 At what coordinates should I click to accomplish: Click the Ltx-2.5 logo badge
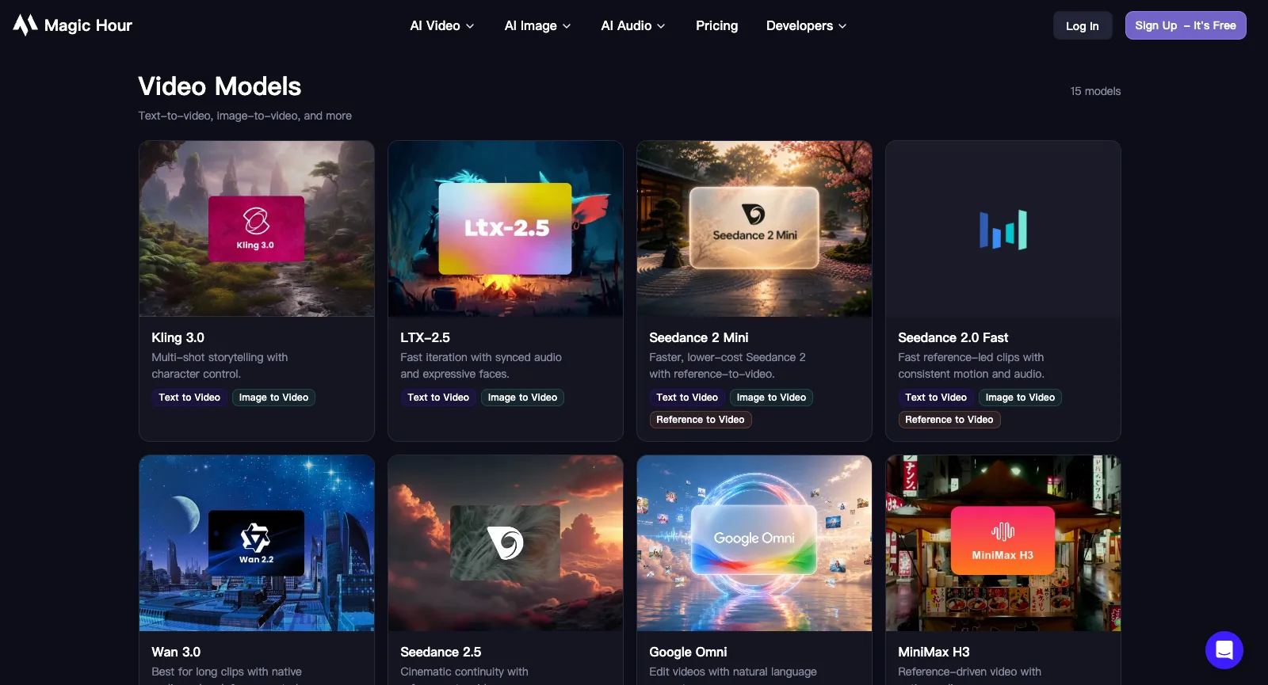point(505,229)
